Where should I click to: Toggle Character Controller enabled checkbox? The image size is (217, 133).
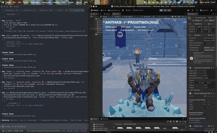[x=193, y=68]
